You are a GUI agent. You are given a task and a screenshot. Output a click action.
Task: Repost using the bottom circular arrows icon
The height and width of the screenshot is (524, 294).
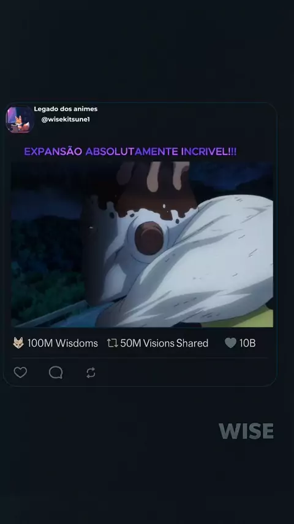[91, 372]
